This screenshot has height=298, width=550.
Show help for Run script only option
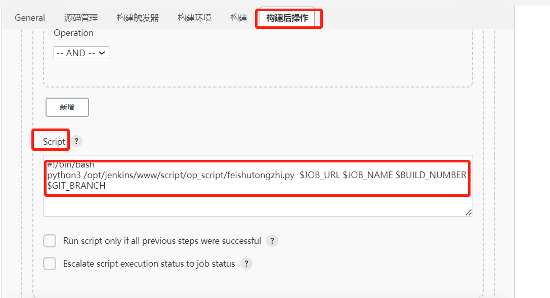pyautogui.click(x=272, y=241)
